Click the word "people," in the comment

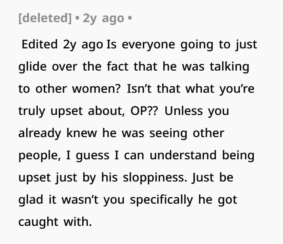[39, 155]
